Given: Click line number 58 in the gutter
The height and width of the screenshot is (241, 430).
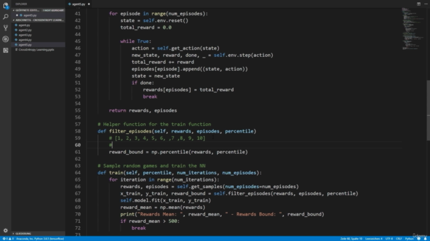Looking at the screenshot, I should (x=78, y=131).
